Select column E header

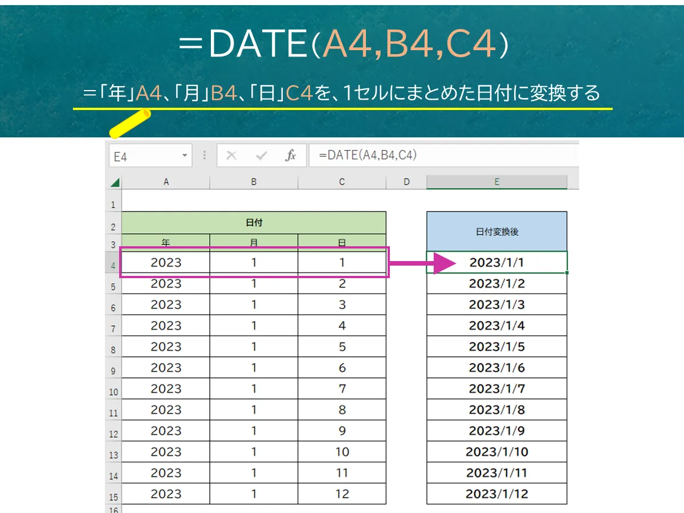[x=496, y=182]
